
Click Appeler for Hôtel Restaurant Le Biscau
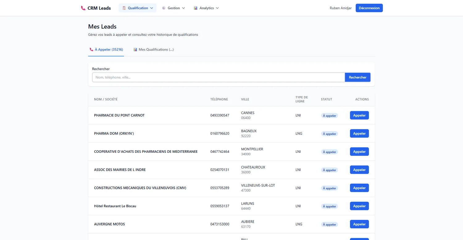(x=359, y=206)
